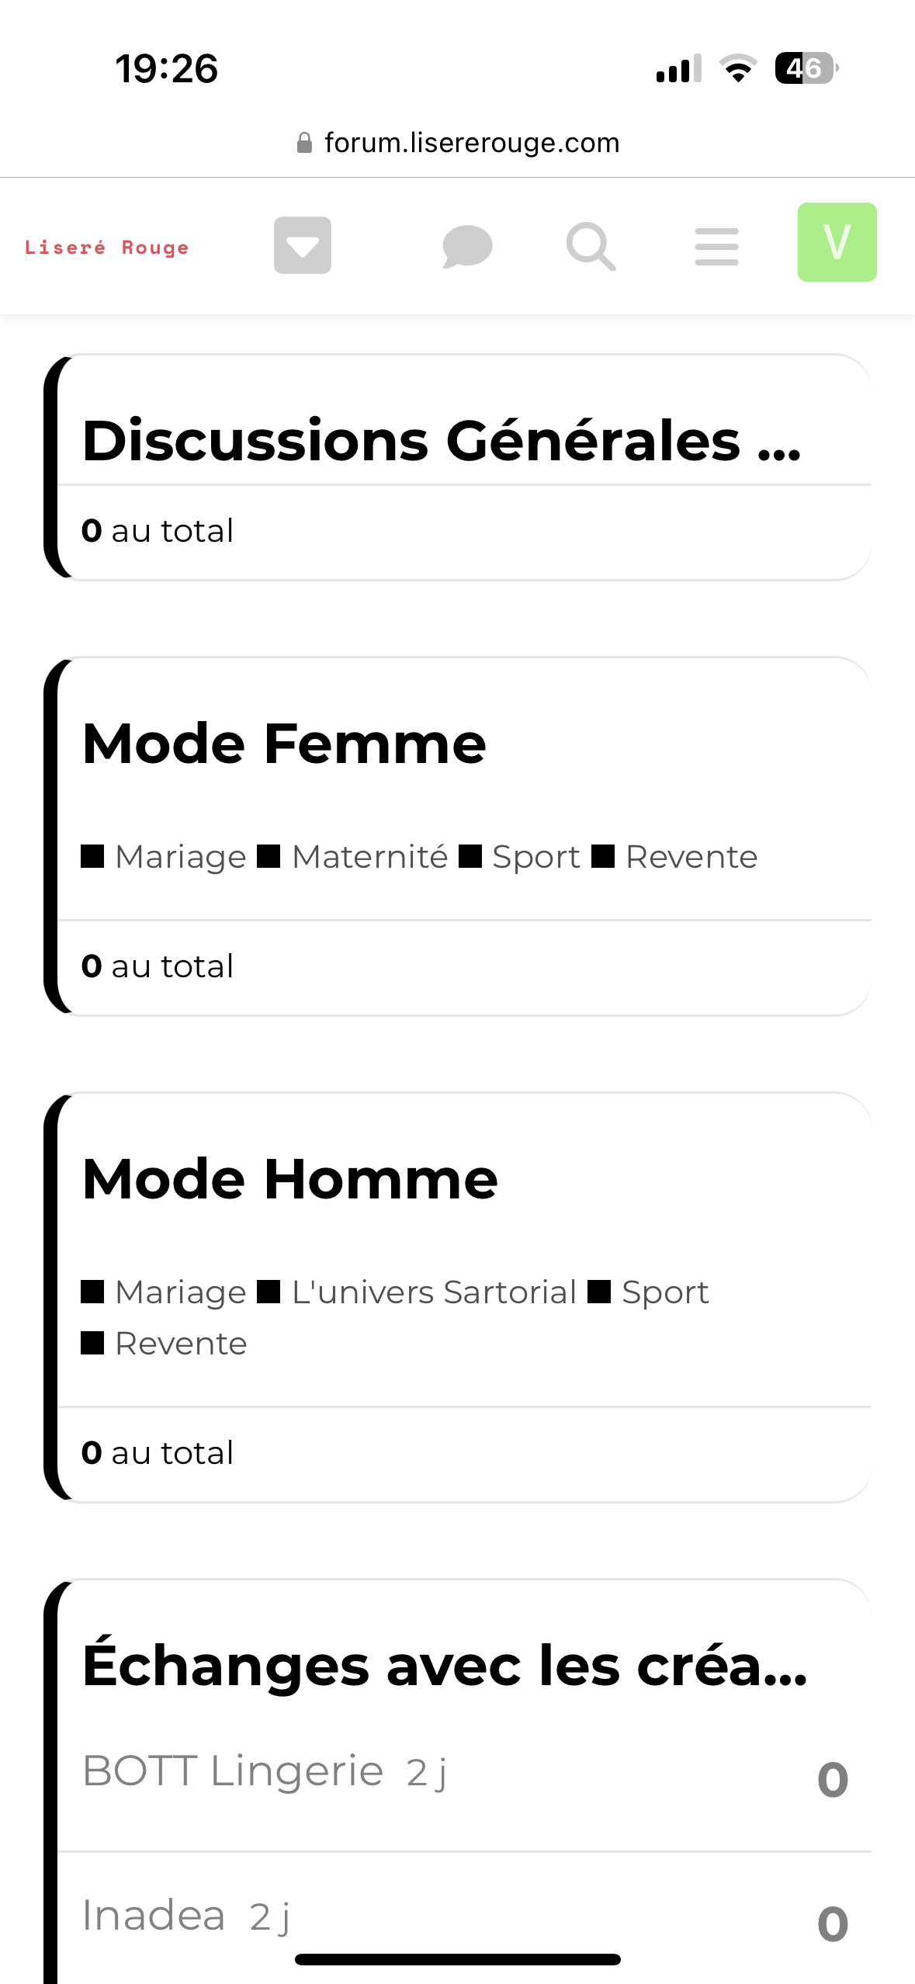The width and height of the screenshot is (915, 1984).
Task: Open the Mode Homme category
Action: click(x=289, y=1179)
